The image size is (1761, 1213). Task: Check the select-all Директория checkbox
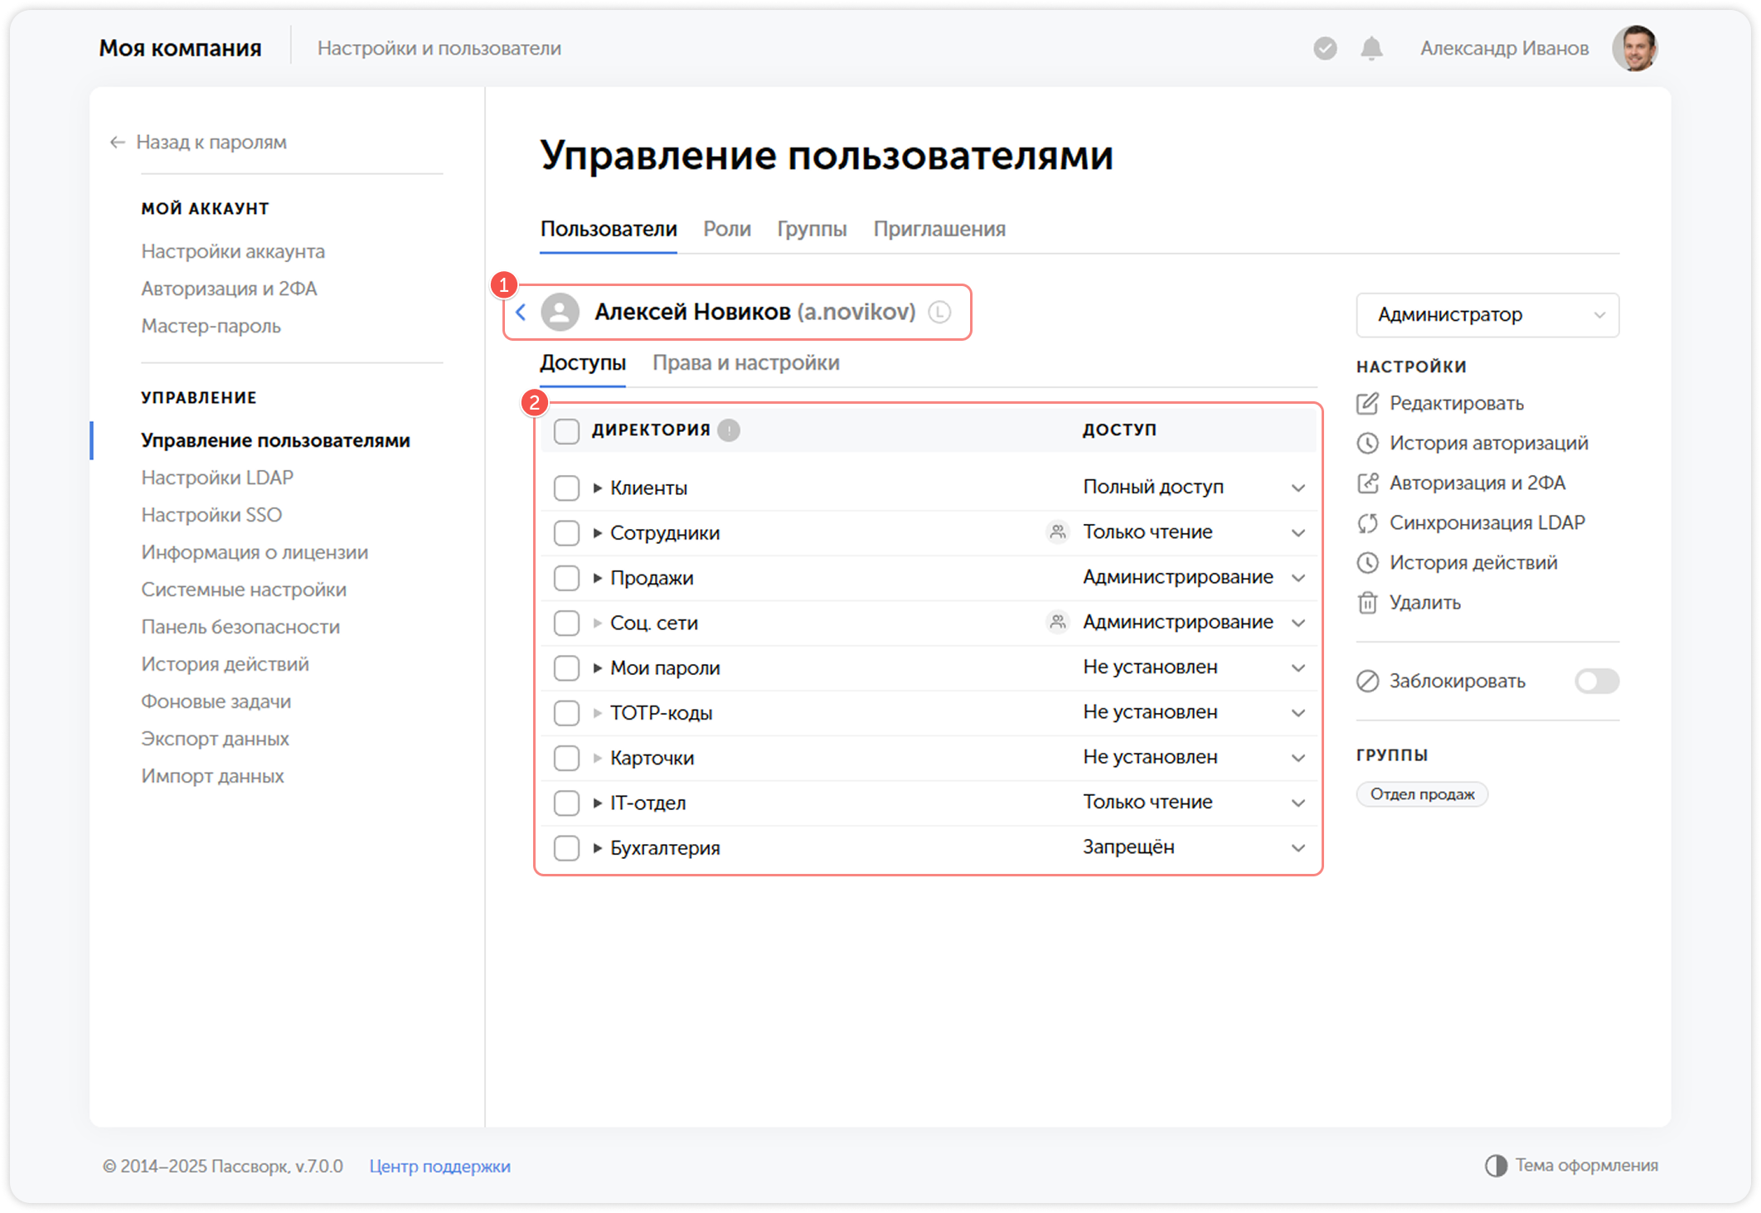click(x=566, y=431)
